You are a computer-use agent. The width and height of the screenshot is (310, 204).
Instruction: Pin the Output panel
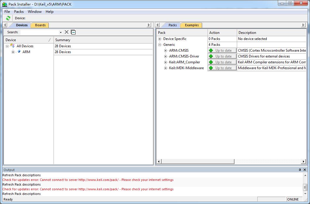click(x=300, y=170)
